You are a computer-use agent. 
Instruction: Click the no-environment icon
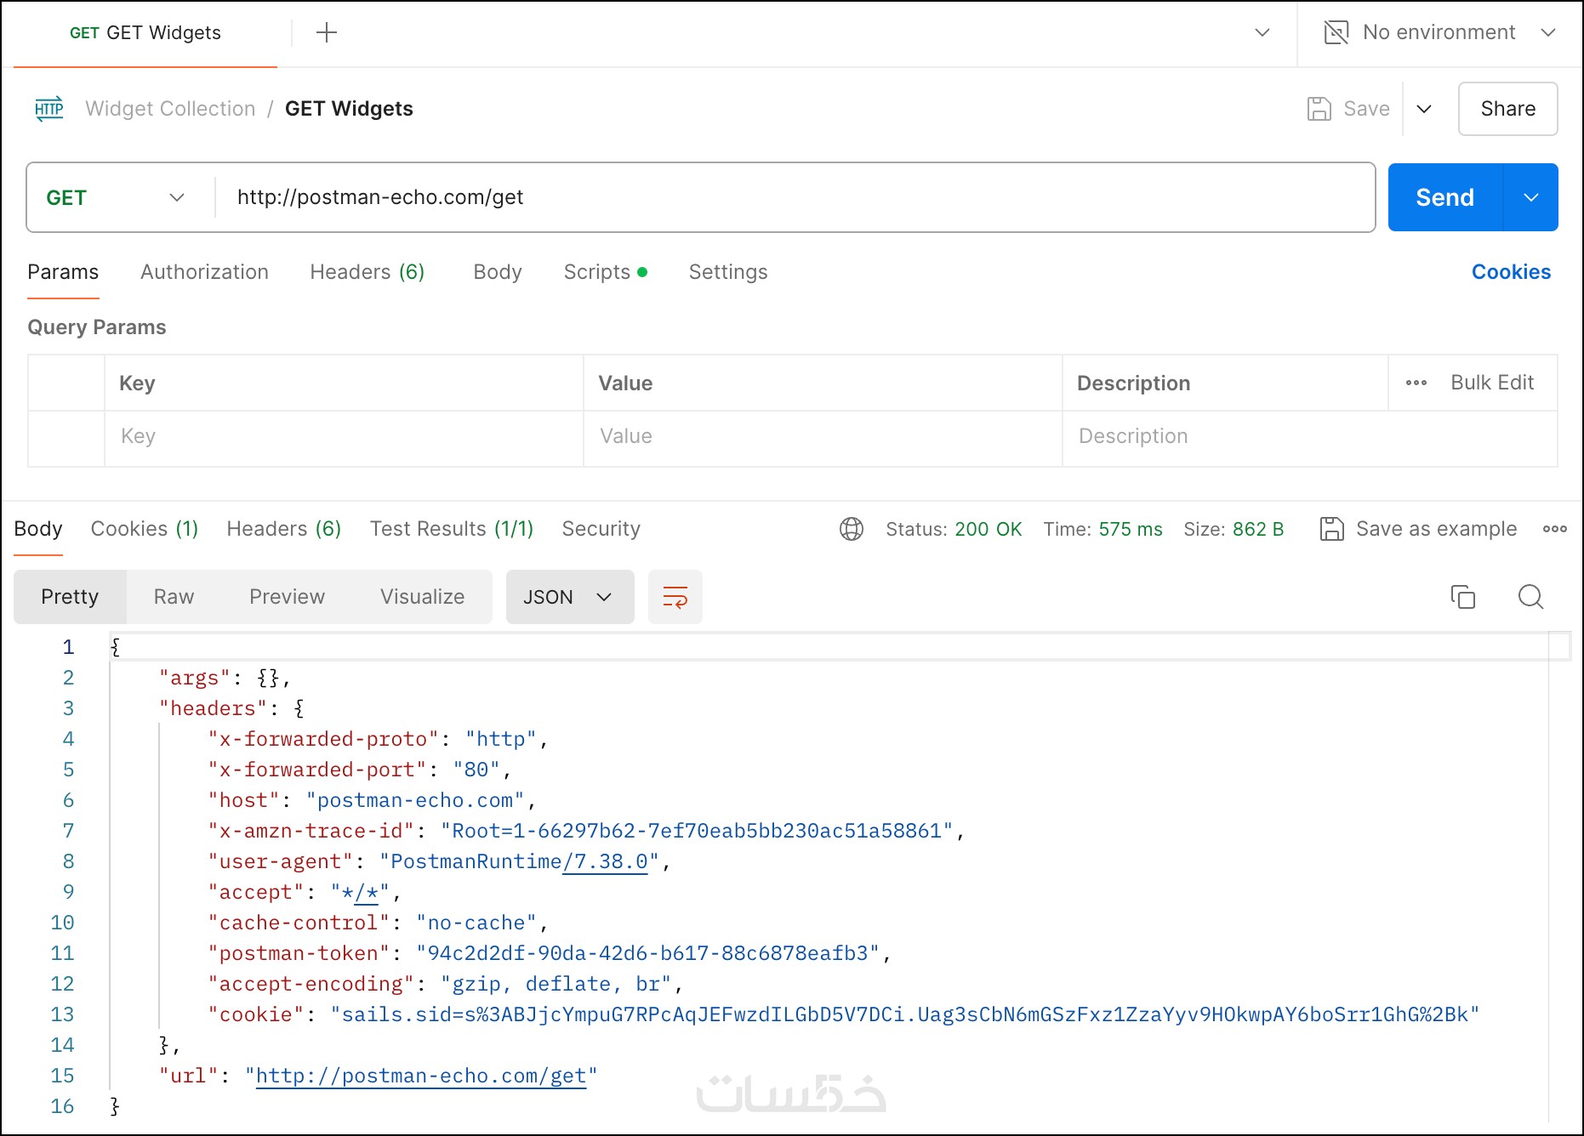click(1336, 33)
